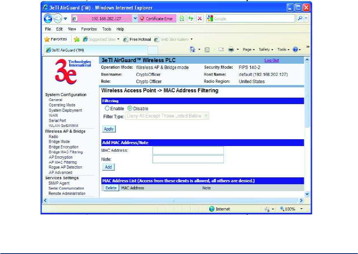Click the Note input field

click(188, 159)
